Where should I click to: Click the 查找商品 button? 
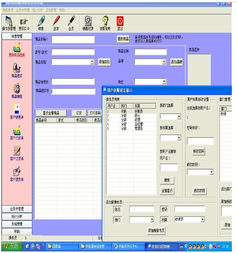tap(123, 39)
